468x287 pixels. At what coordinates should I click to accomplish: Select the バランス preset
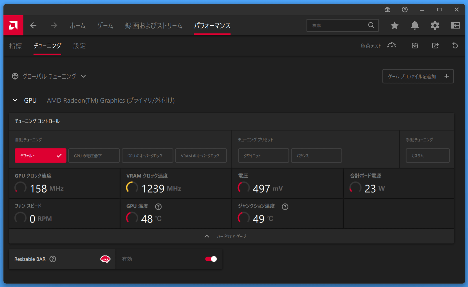pos(316,156)
